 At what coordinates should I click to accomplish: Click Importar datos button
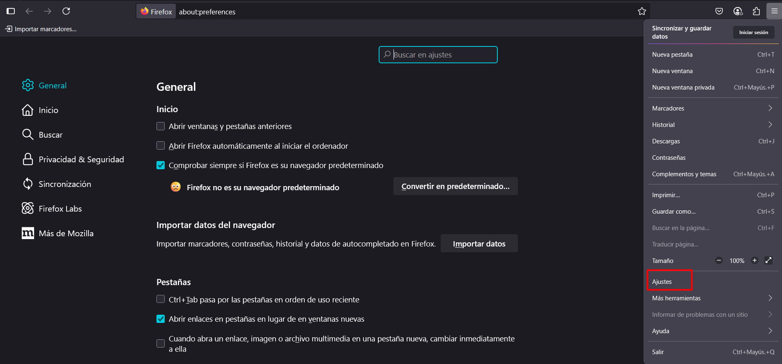(479, 244)
